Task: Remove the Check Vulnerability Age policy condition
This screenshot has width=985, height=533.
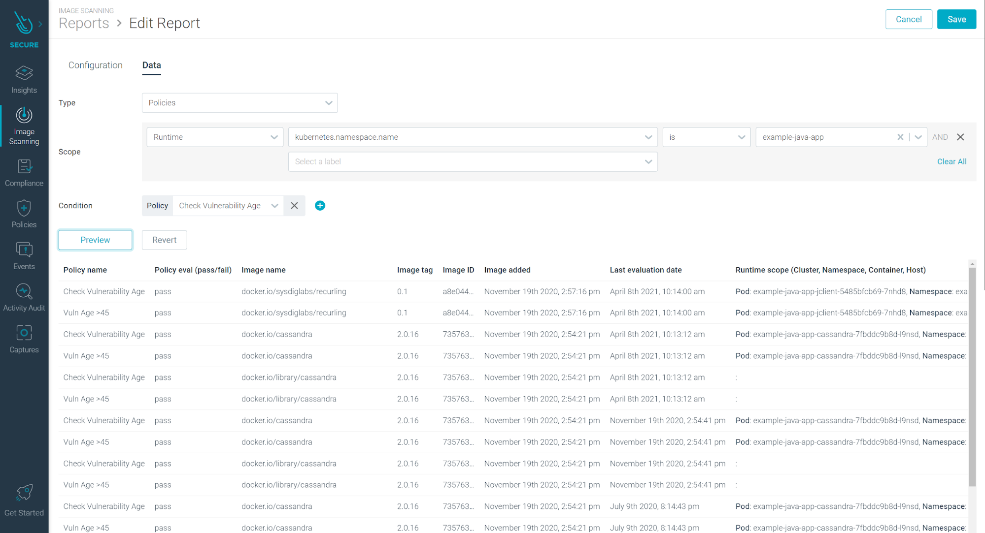Action: 294,206
